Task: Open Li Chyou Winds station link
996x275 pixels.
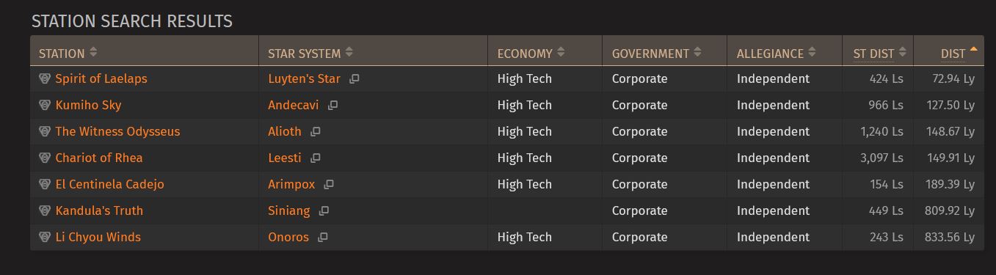Action: pyautogui.click(x=98, y=237)
